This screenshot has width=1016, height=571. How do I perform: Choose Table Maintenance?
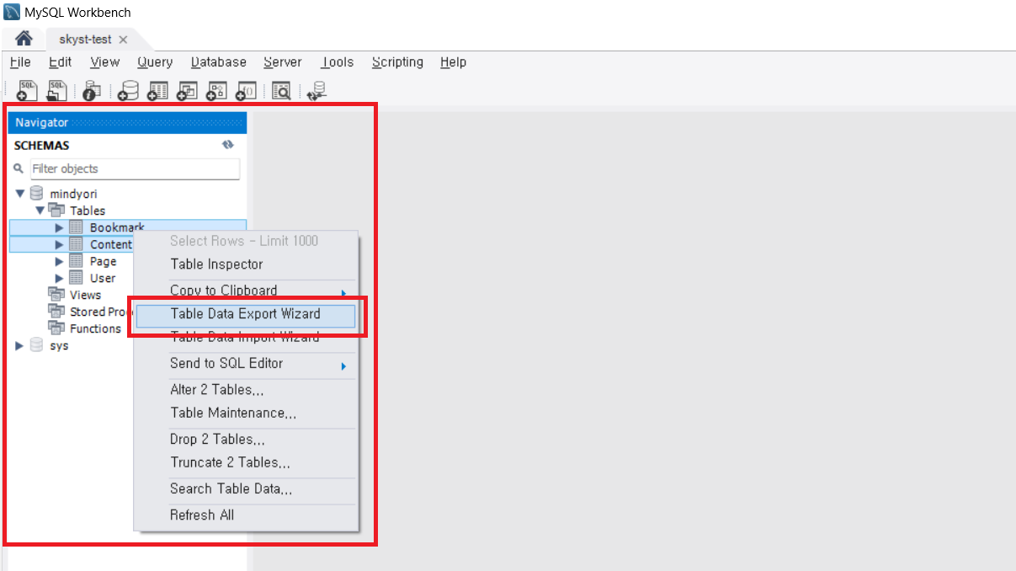click(233, 413)
